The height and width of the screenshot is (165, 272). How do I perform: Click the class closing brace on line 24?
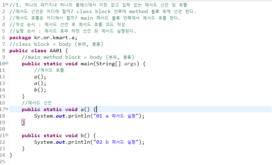point(11,155)
